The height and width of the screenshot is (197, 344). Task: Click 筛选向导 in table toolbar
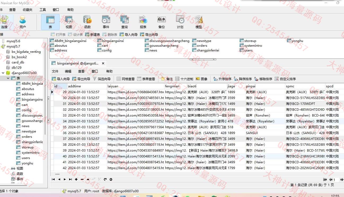(102, 79)
